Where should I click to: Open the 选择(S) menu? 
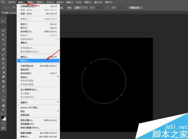[x=60, y=2]
